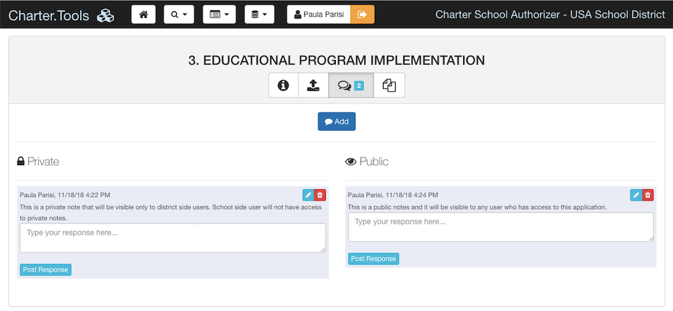Delete the public note with trash icon
The image size is (673, 311).
click(647, 195)
